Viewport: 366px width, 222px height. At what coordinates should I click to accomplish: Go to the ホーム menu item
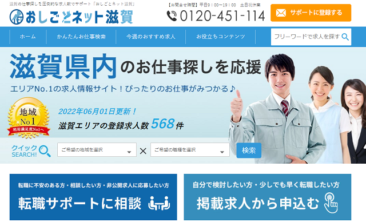point(28,37)
